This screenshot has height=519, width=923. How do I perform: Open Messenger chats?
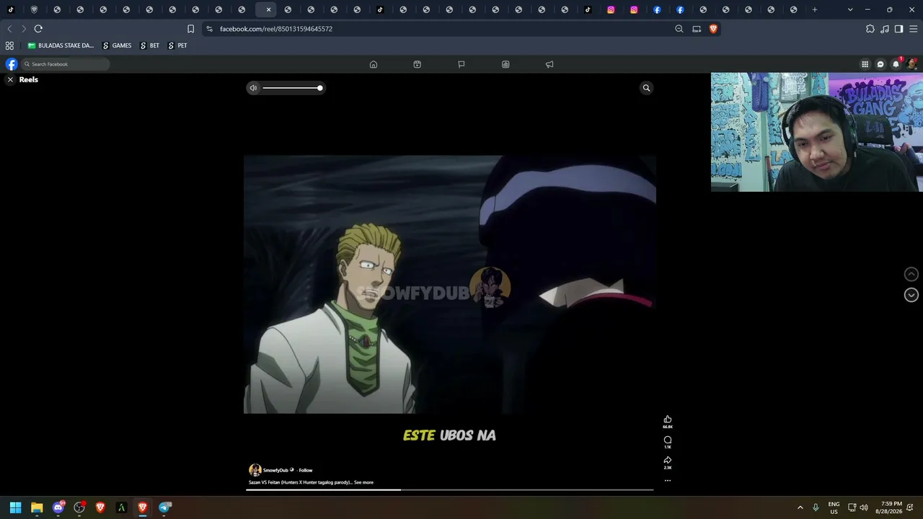[880, 64]
